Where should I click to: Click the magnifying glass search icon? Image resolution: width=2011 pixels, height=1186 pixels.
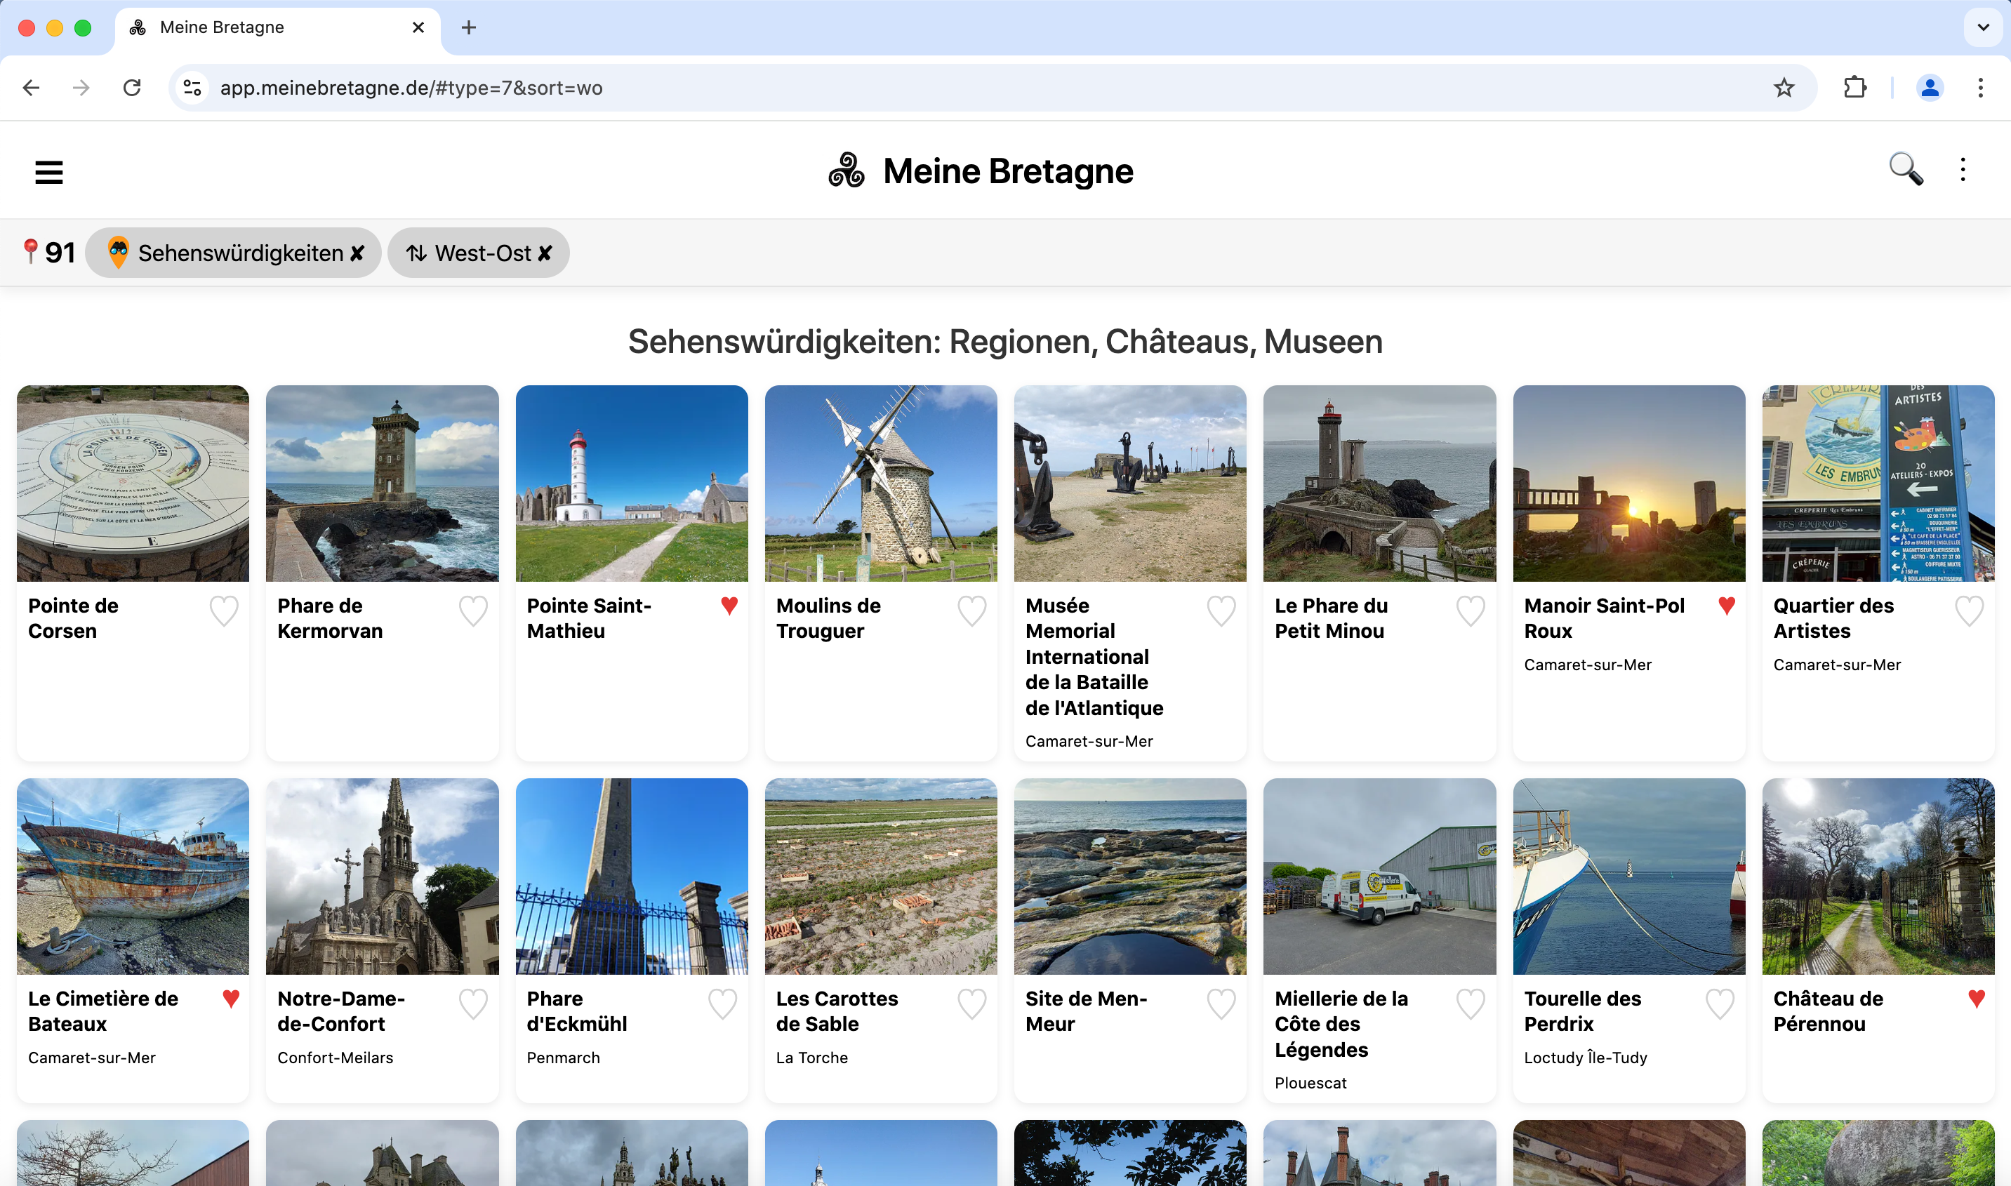tap(1906, 169)
